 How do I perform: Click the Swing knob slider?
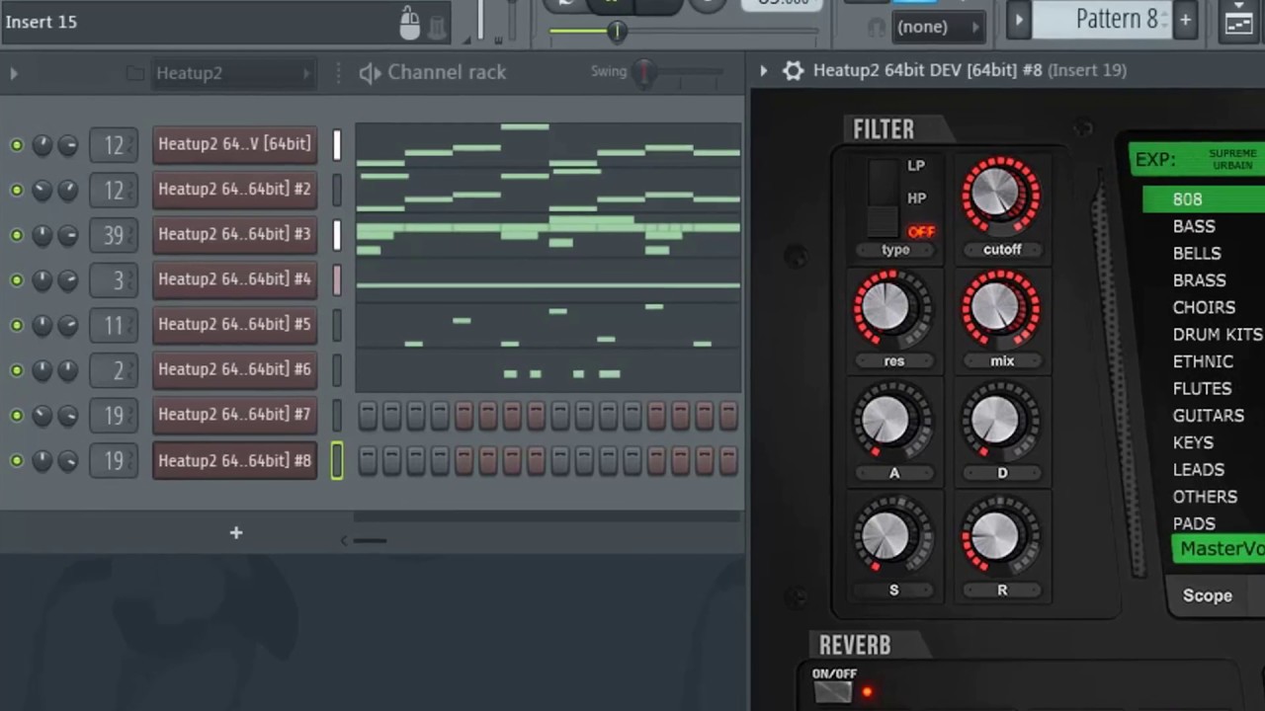[644, 72]
